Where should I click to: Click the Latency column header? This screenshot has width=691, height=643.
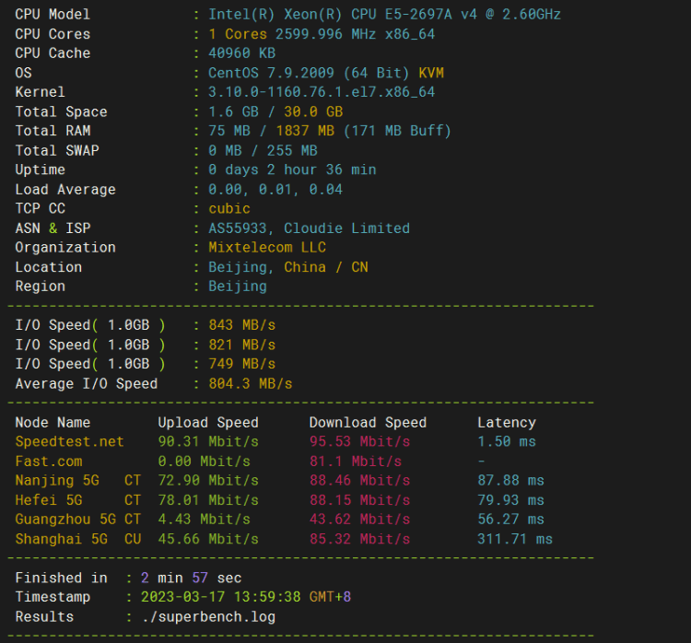point(506,423)
